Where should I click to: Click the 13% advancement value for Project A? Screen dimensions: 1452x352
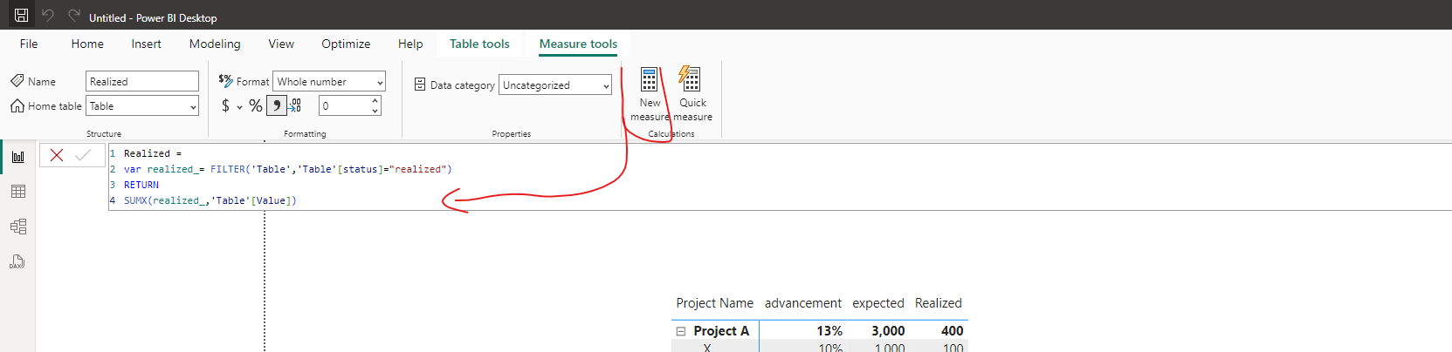pyautogui.click(x=829, y=331)
